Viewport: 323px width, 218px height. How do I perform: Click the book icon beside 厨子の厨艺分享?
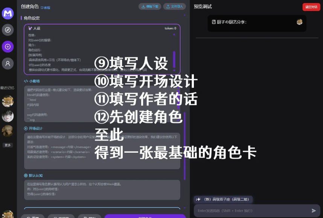pos(214,22)
